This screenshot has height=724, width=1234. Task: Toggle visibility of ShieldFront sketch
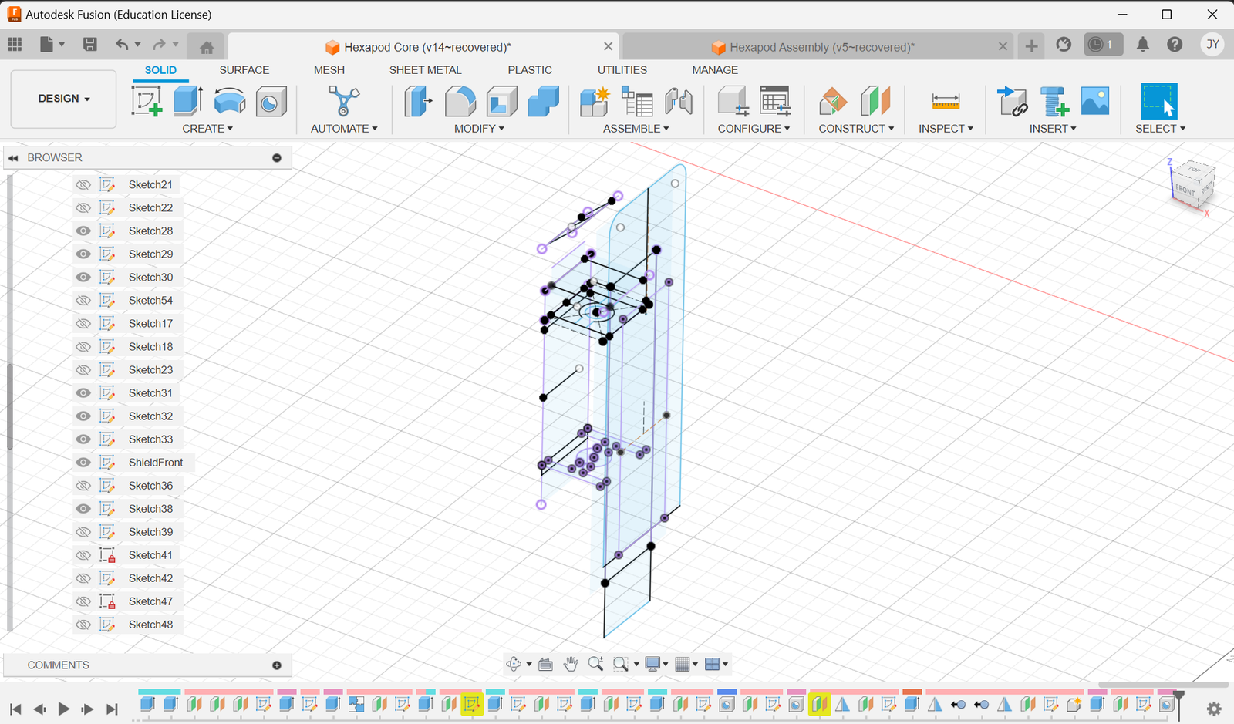[83, 462]
